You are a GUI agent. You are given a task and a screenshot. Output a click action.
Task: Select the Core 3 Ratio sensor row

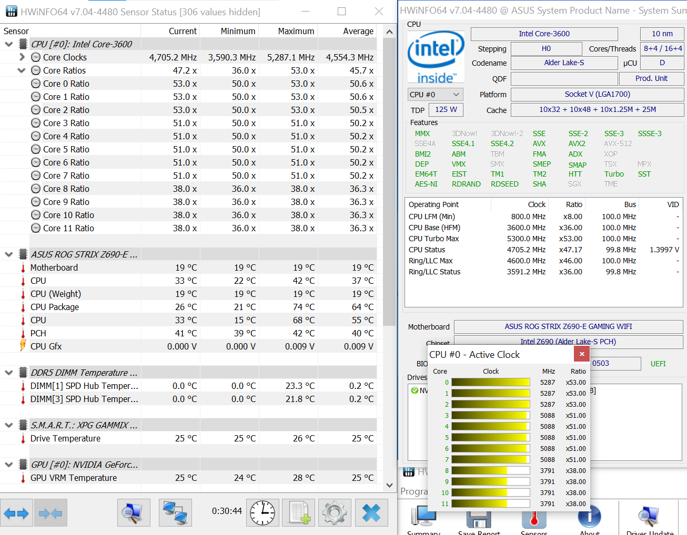[68, 122]
